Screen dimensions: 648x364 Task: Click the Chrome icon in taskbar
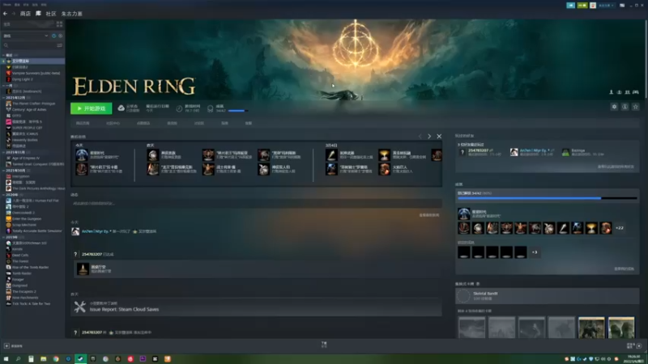click(x=55, y=359)
